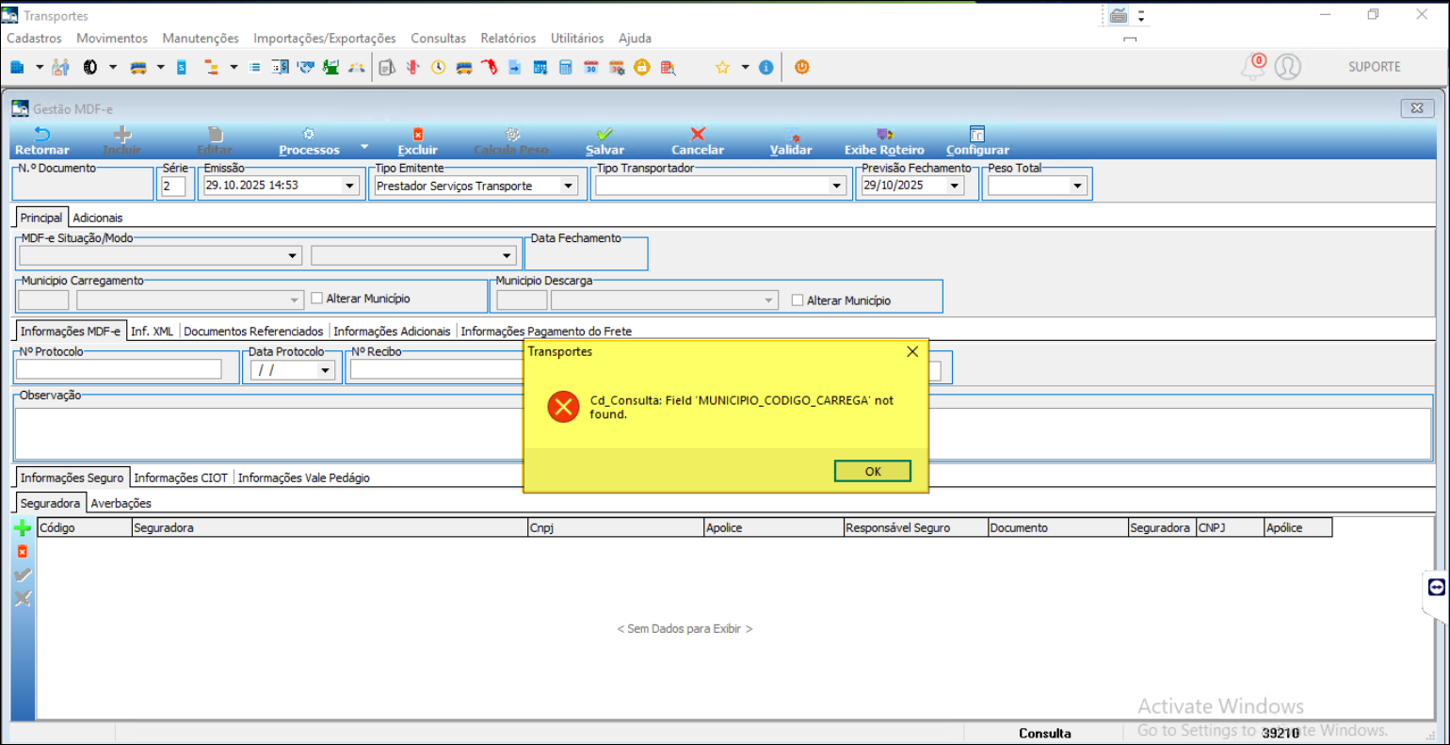Open the Previsão Fechamento date dropdown
Image resolution: width=1450 pixels, height=745 pixels.
tap(954, 186)
